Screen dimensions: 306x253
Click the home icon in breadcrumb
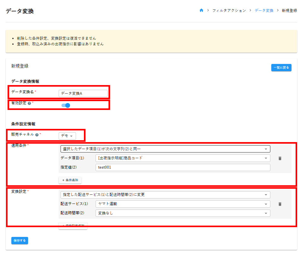pos(201,10)
